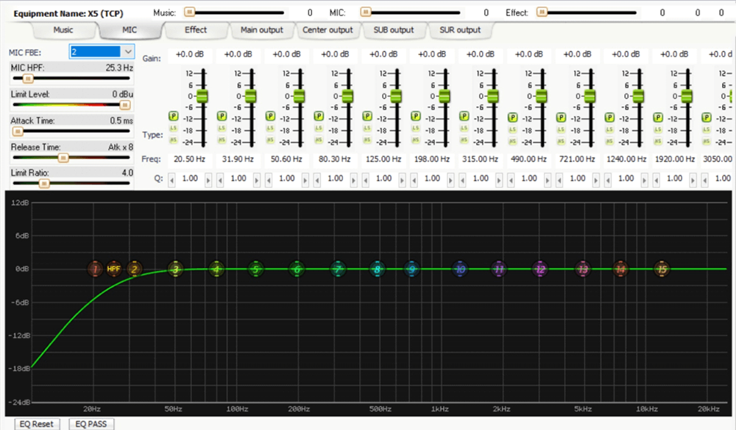The width and height of the screenshot is (736, 430).
Task: Select the blue EQ node 10
Action: pyautogui.click(x=460, y=269)
